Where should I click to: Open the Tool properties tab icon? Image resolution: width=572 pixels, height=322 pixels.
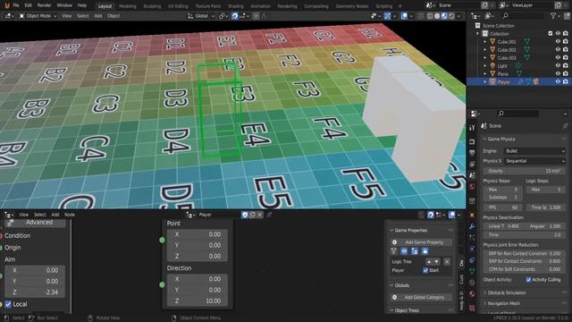pyautogui.click(x=472, y=128)
